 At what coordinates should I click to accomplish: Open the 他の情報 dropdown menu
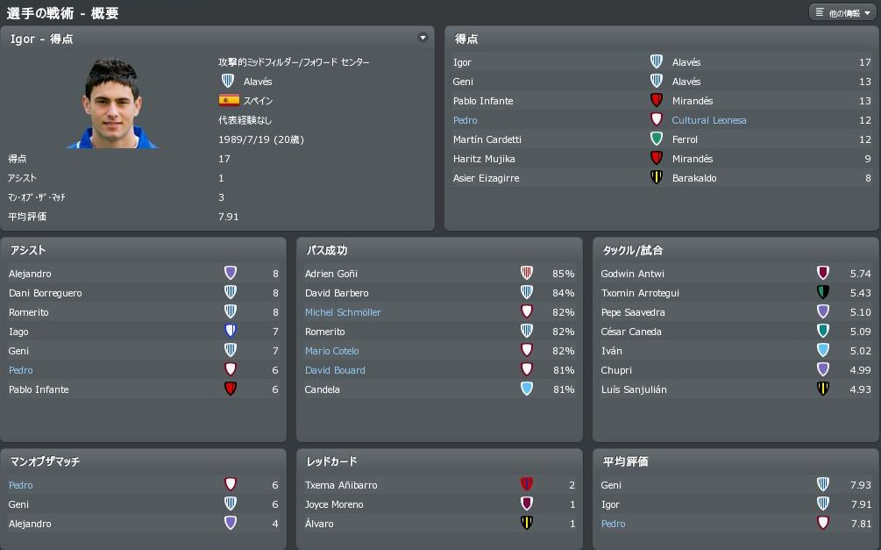842,13
